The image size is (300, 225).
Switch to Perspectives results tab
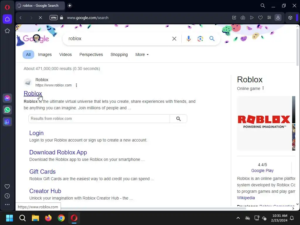pyautogui.click(x=91, y=54)
